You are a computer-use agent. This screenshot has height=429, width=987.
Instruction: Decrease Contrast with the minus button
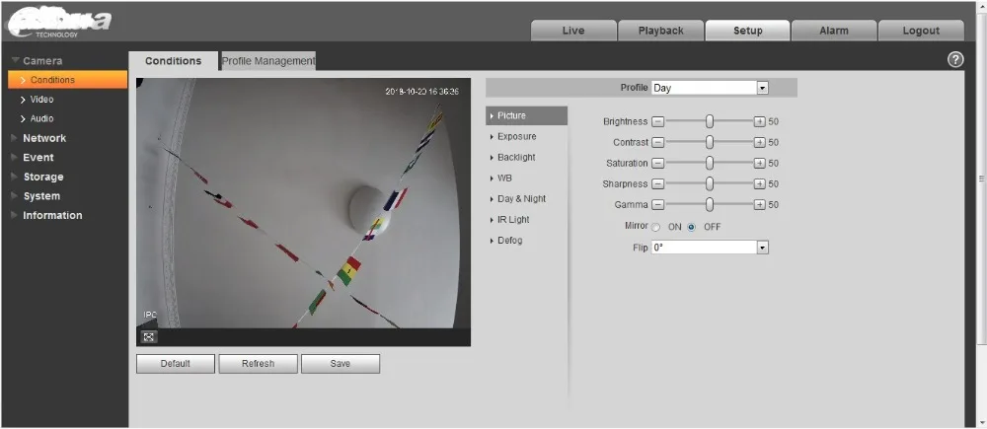[x=657, y=142]
